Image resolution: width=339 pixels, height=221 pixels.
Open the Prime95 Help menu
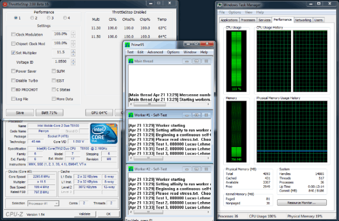pos(204,52)
